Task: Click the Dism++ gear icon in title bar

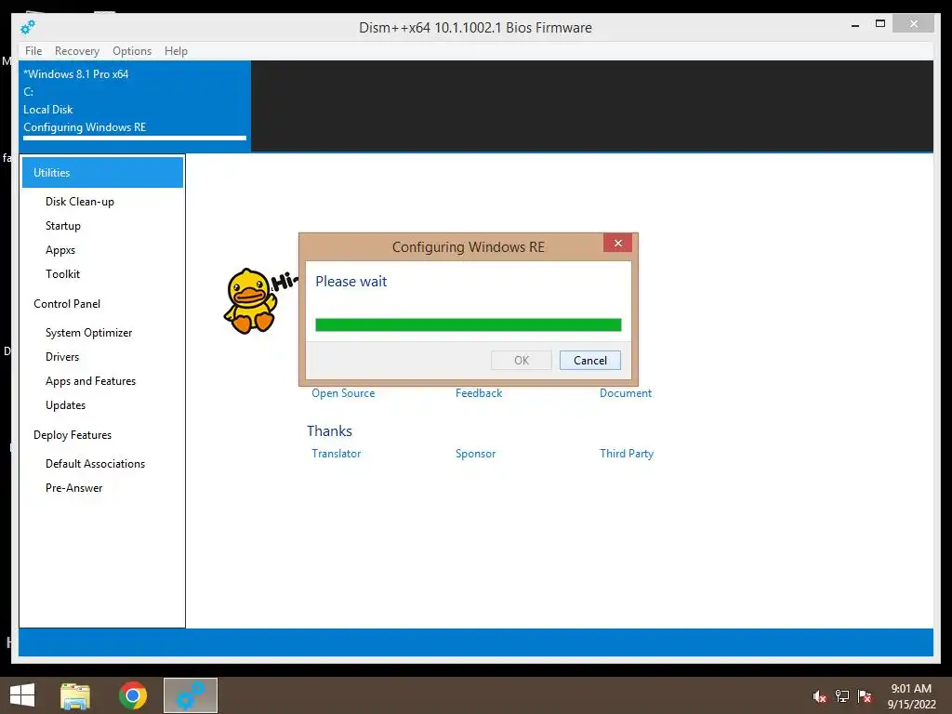Action: coord(28,27)
